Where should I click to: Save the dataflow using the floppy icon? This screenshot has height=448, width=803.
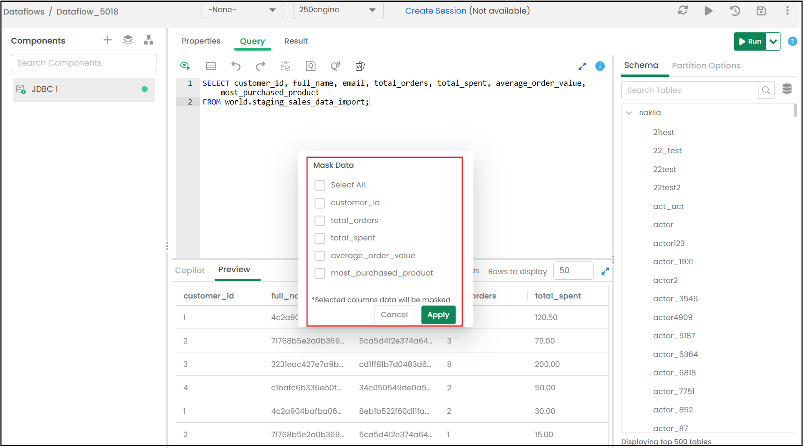(761, 11)
